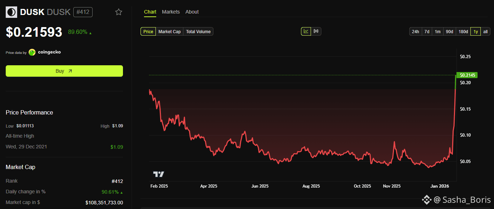Image resolution: width=494 pixels, height=209 pixels.
Task: Click the Wed, 29 Dec 2021 date
Action: click(26, 147)
